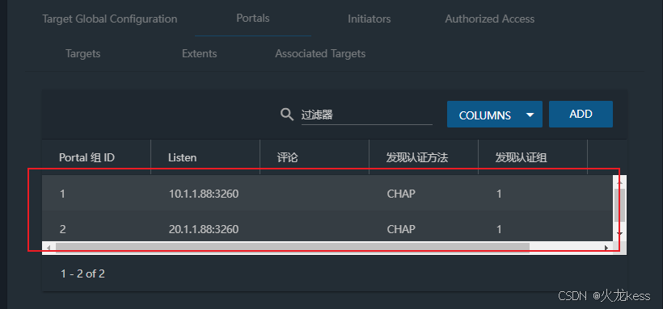Viewport: 663px width, 309px height.
Task: Switch to the Initiators tab
Action: pyautogui.click(x=370, y=19)
